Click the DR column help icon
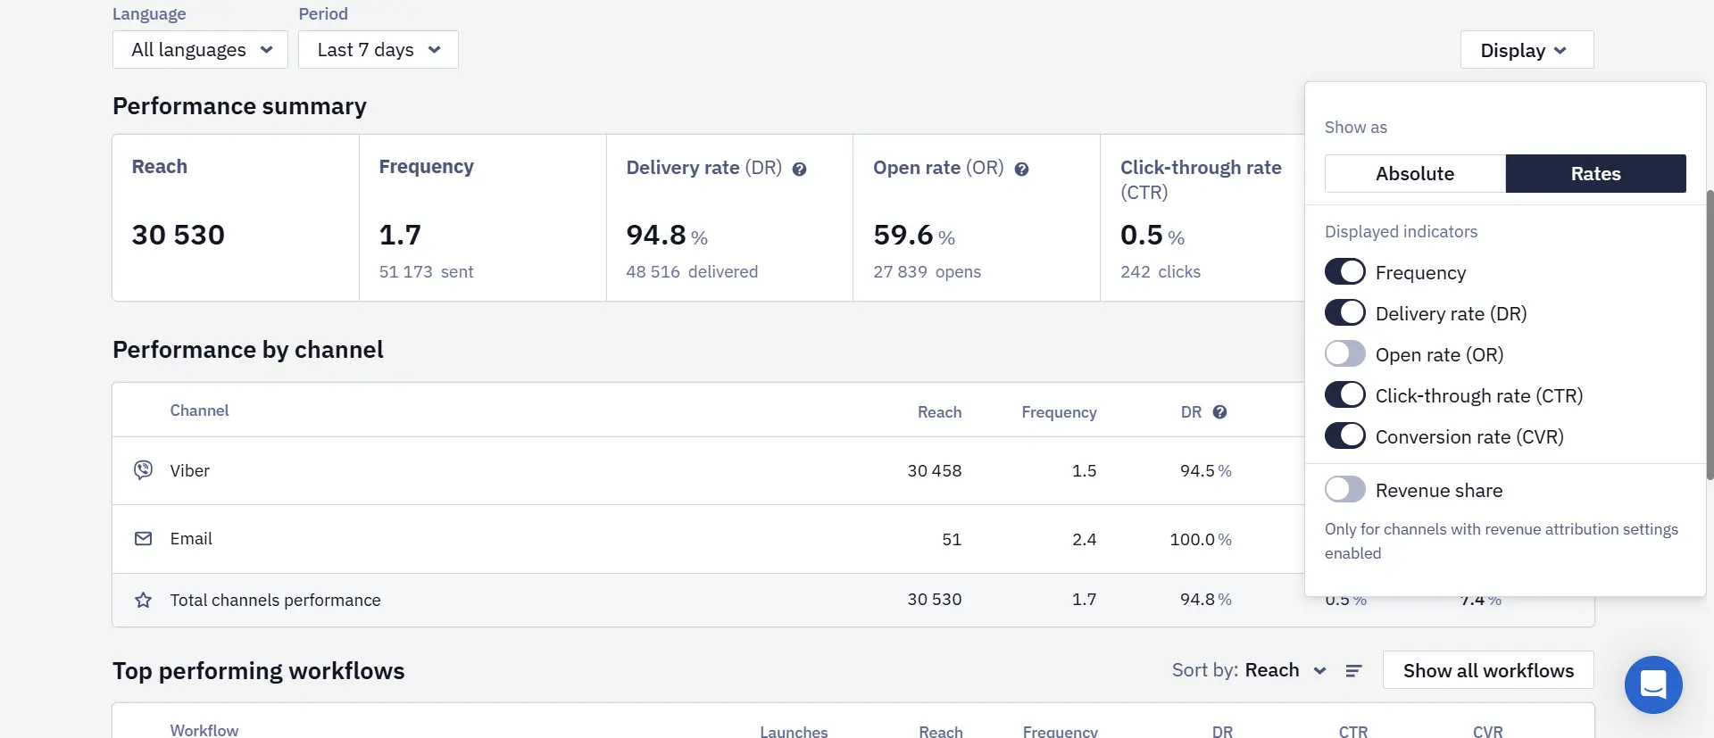Image resolution: width=1714 pixels, height=738 pixels. tap(1219, 412)
